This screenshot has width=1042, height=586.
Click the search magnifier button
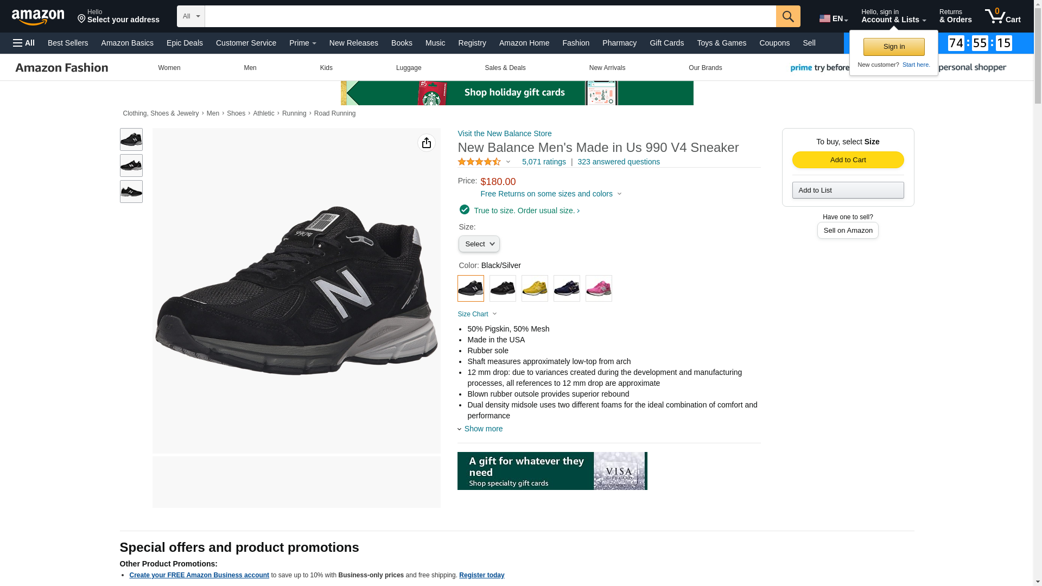(787, 16)
